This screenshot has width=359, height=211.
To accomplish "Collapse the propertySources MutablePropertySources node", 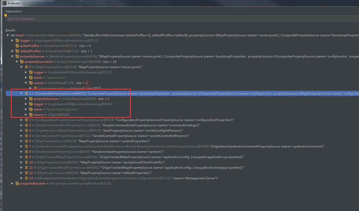I will 12,56.
